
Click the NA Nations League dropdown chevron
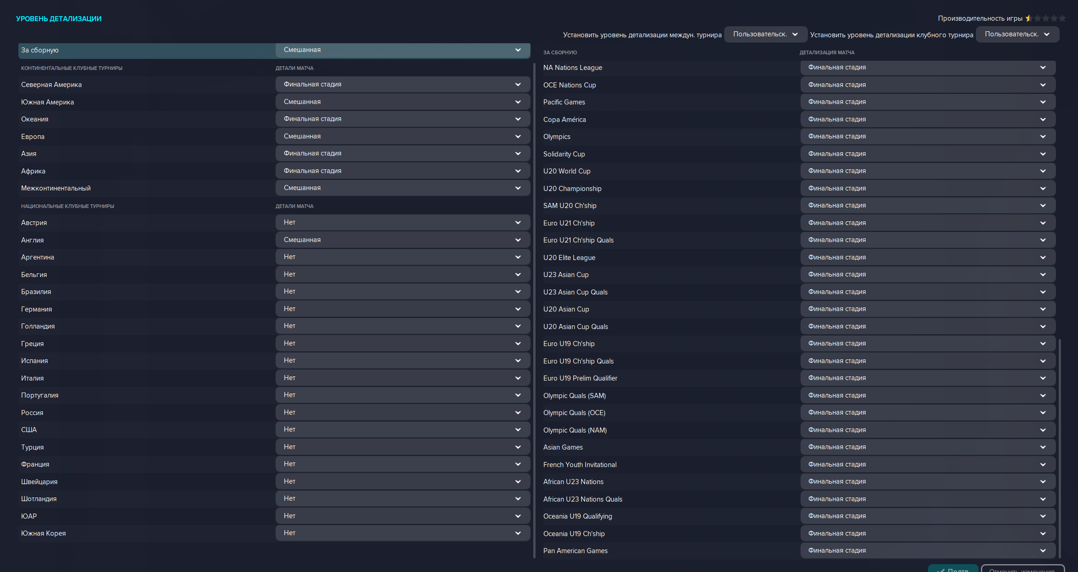(1043, 68)
